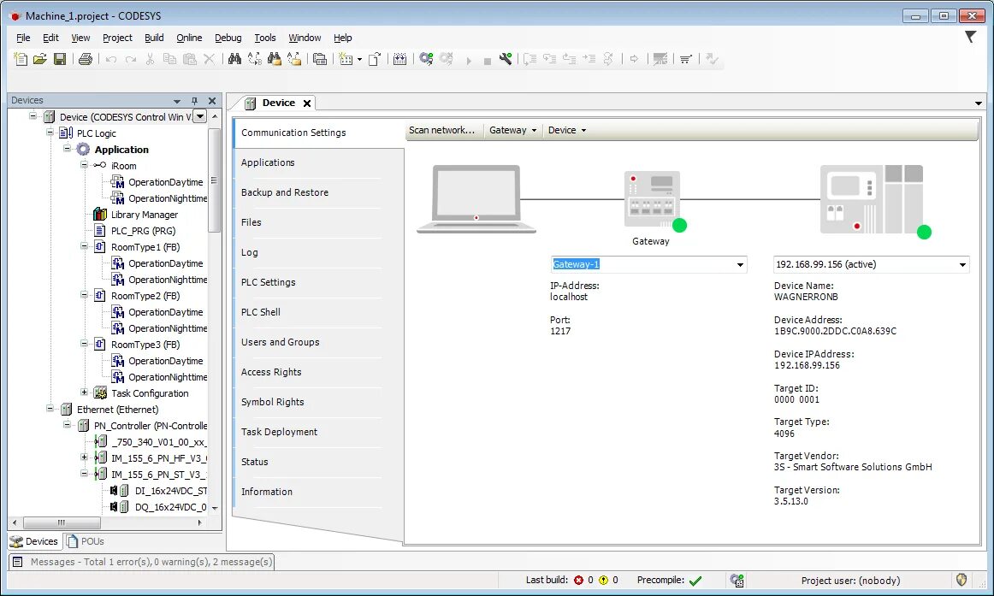Switch to the POUs tab
994x596 pixels.
tap(86, 541)
